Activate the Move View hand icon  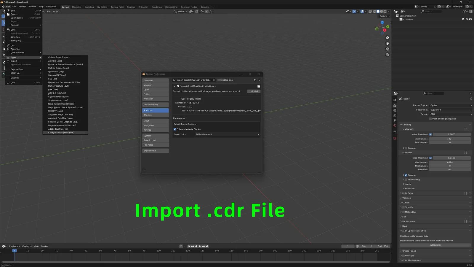tap(387, 43)
